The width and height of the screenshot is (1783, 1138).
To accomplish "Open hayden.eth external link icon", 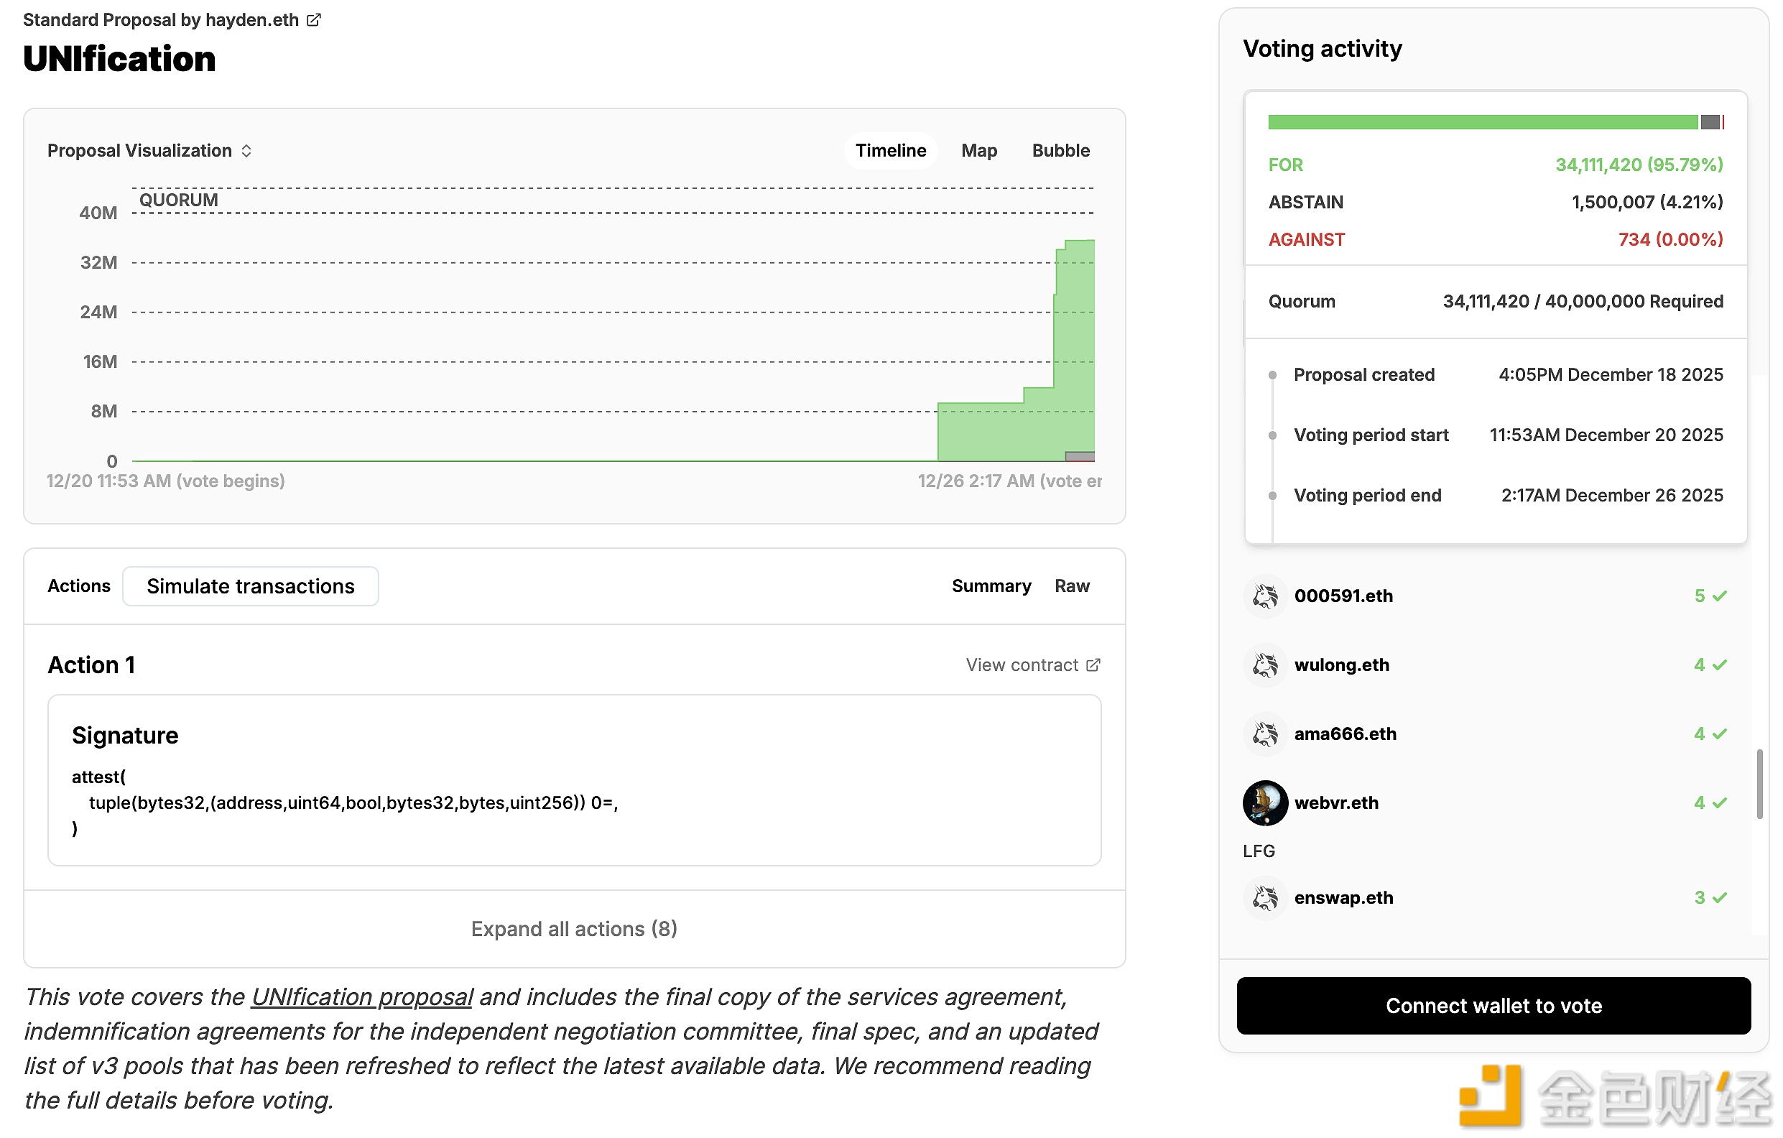I will point(314,20).
